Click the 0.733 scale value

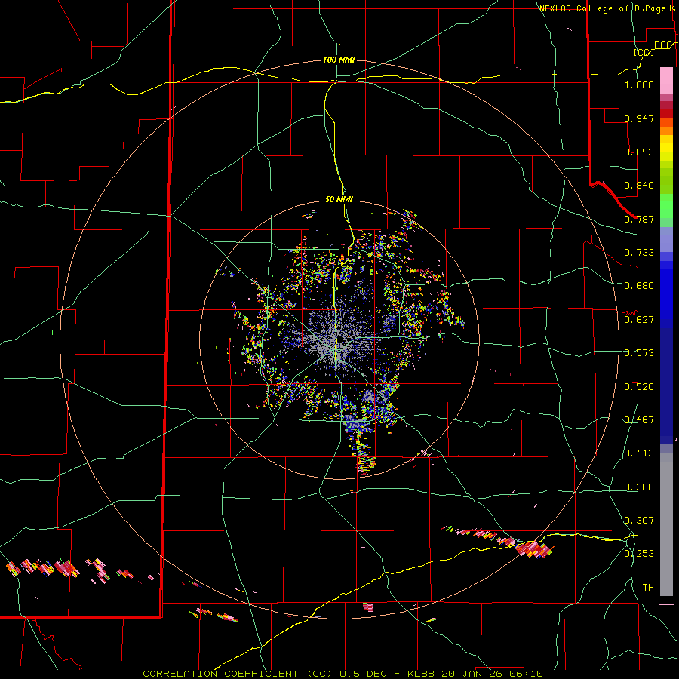click(639, 253)
